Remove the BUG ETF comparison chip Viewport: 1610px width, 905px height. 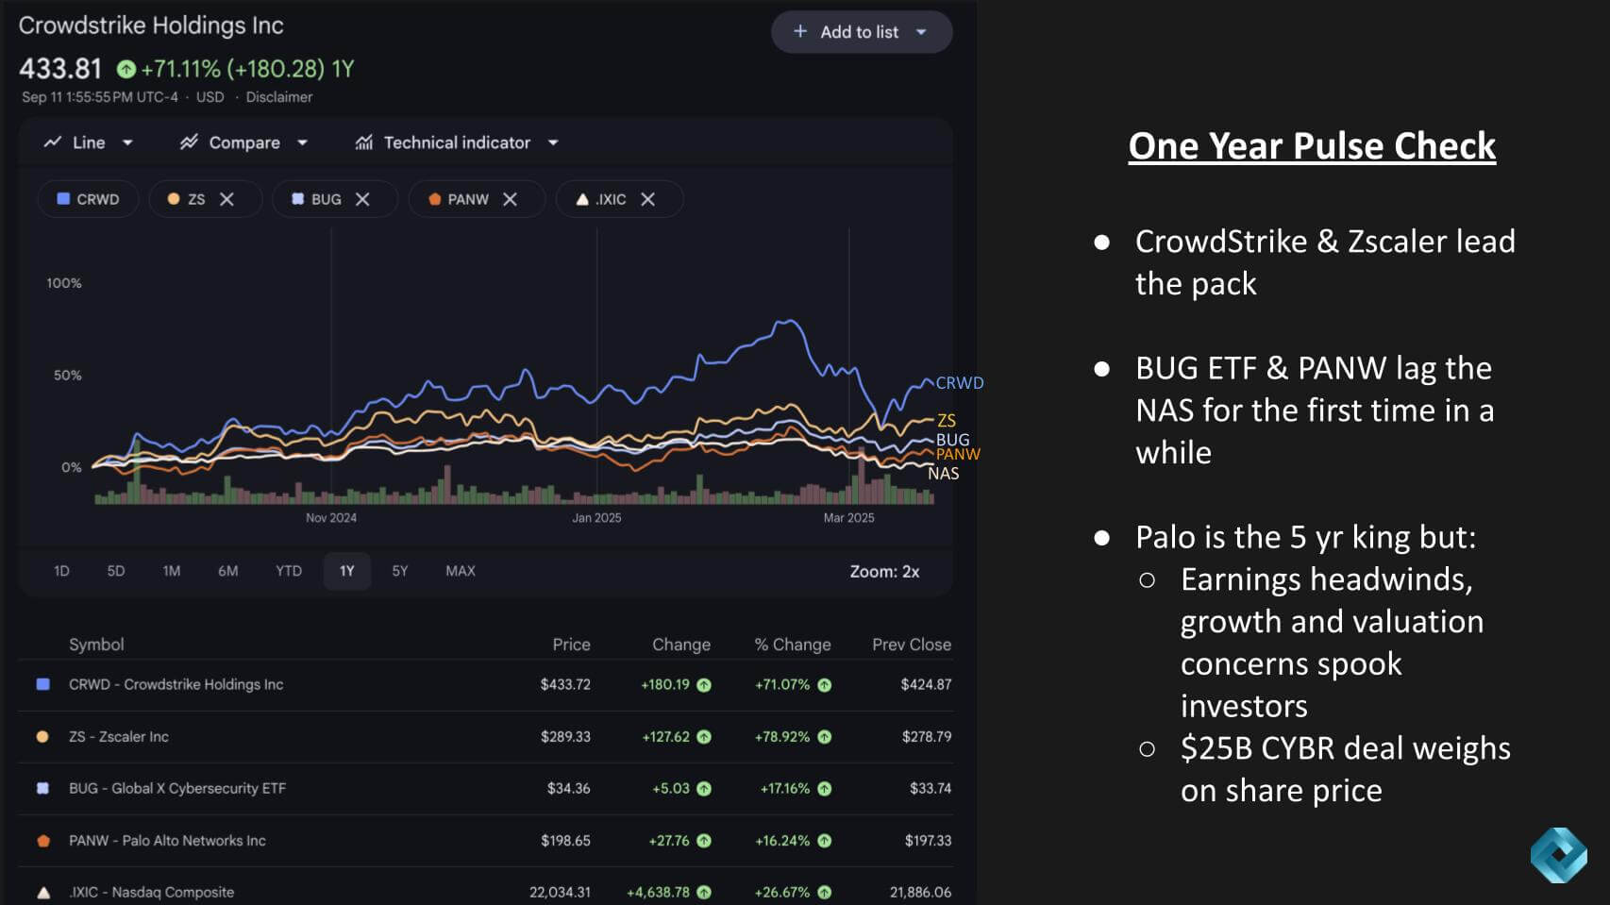362,199
